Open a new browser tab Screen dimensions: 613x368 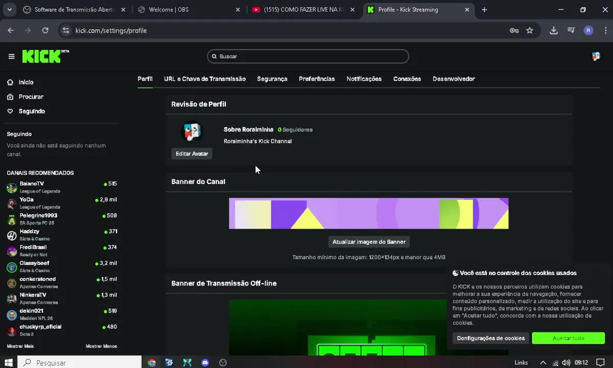pyautogui.click(x=484, y=10)
